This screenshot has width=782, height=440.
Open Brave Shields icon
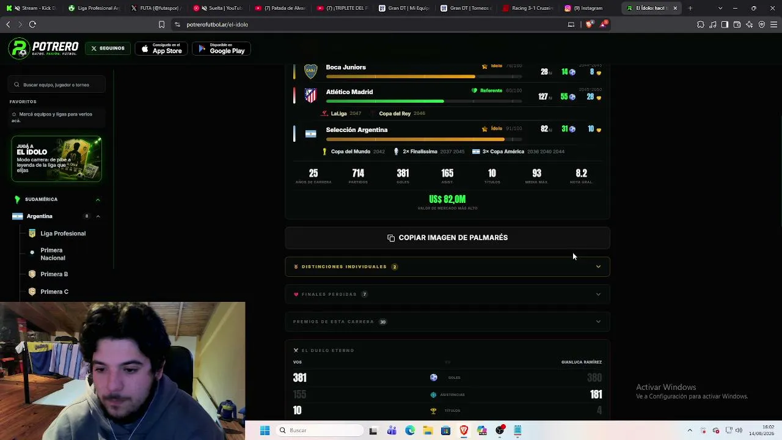589,24
